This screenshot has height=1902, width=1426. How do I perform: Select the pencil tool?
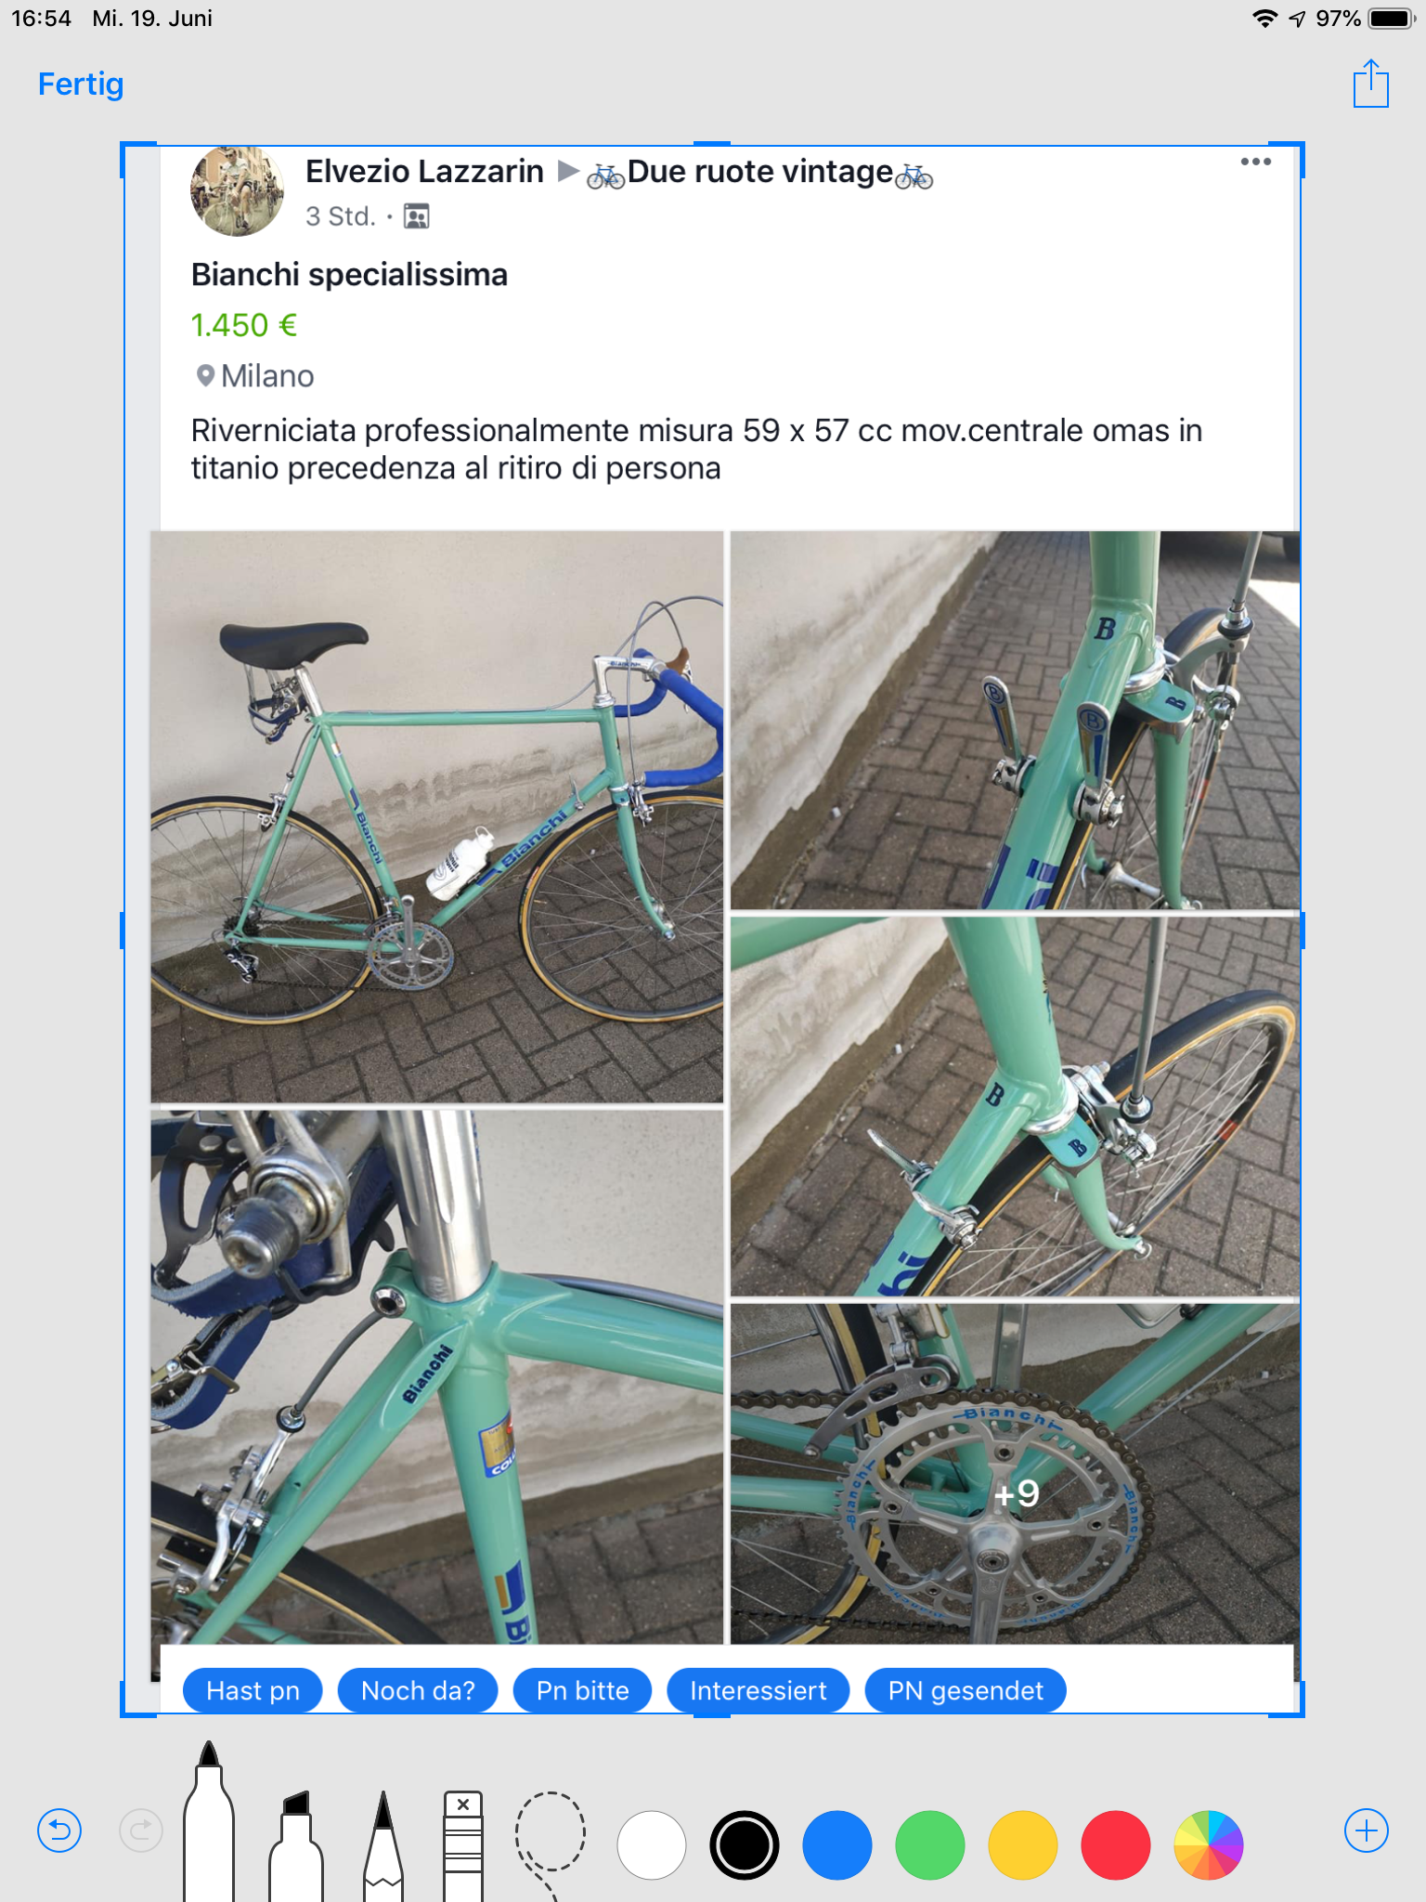[x=383, y=1845]
